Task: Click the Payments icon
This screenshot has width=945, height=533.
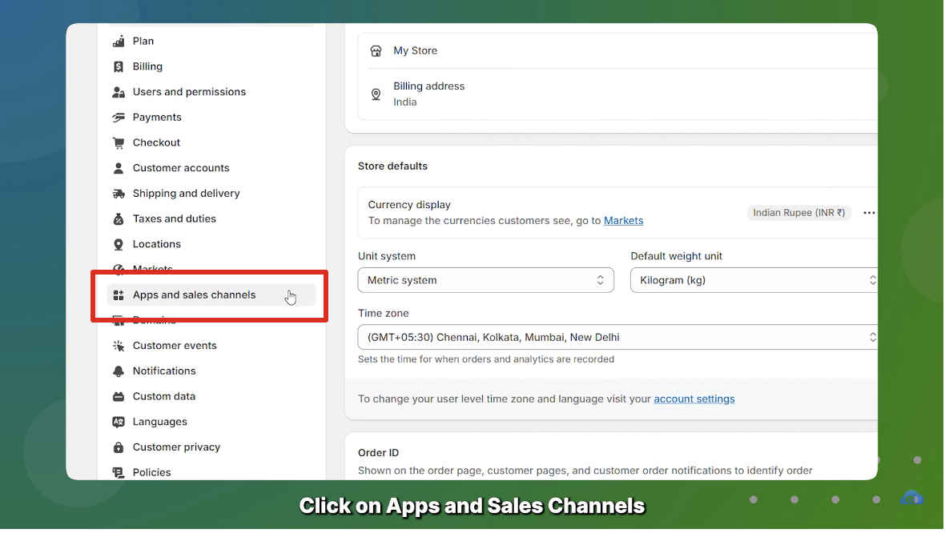Action: pos(119,118)
